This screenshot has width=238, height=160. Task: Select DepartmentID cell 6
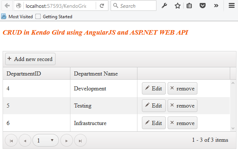(x=37, y=123)
